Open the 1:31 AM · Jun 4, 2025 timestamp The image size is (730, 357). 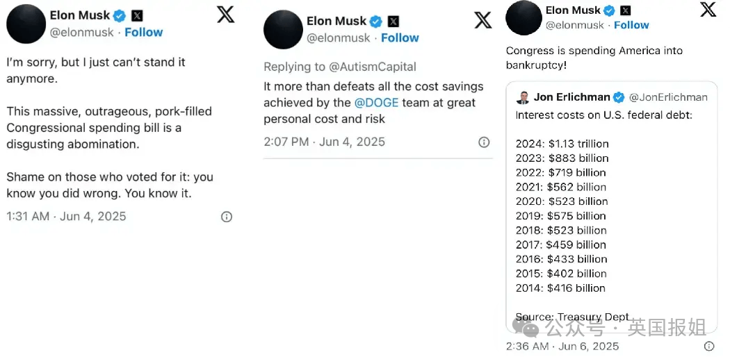66,217
